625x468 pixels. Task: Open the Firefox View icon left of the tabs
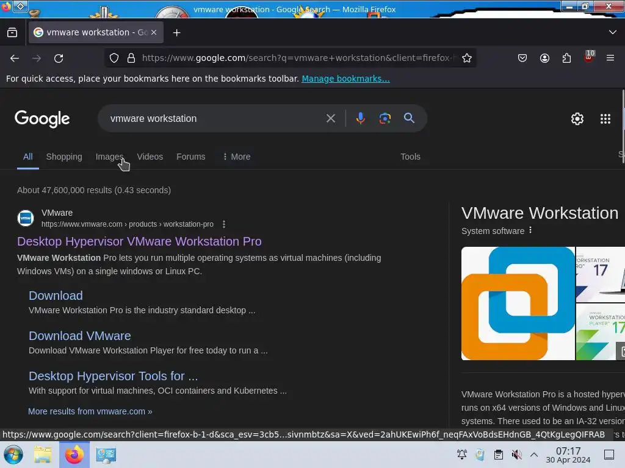point(12,33)
